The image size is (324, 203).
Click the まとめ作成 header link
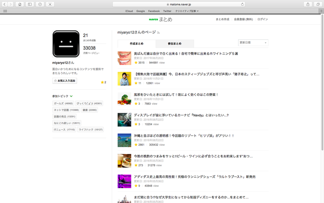(x=223, y=19)
